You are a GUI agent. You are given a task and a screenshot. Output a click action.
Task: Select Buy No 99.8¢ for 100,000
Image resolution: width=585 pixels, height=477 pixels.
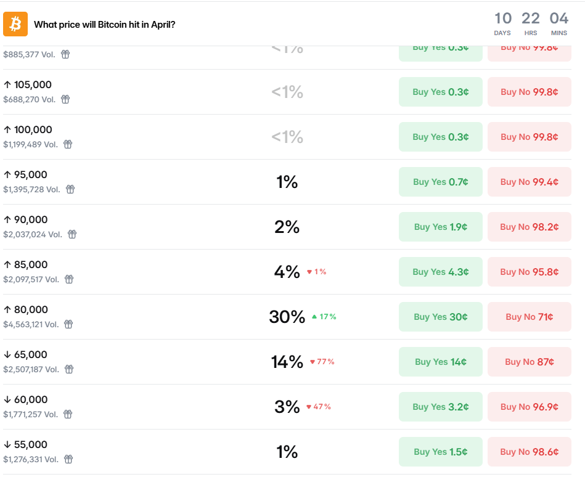(529, 137)
